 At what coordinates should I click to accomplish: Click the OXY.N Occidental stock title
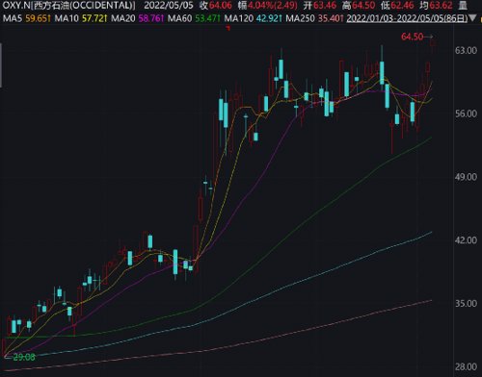pyautogui.click(x=68, y=6)
